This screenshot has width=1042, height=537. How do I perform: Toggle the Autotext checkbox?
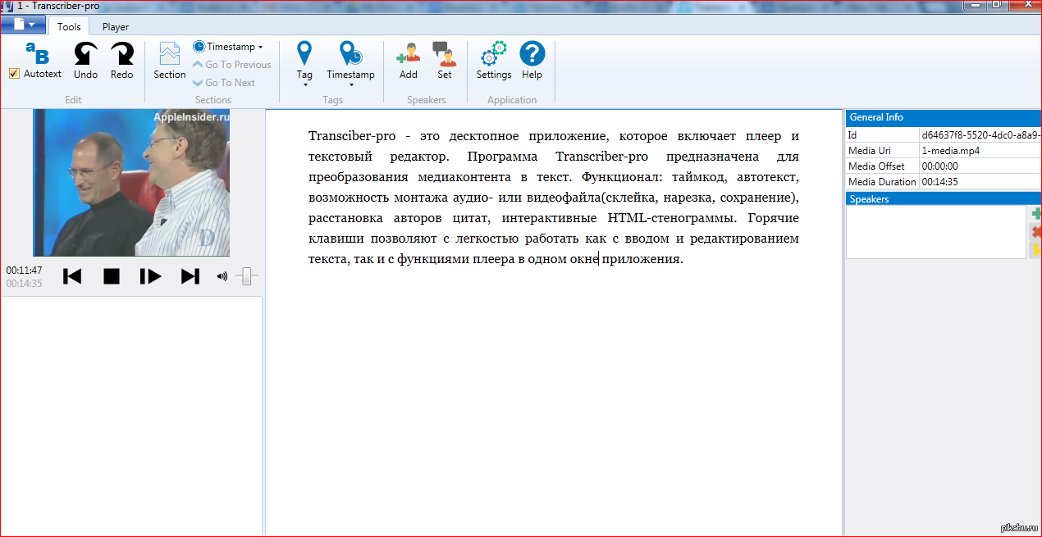(14, 74)
